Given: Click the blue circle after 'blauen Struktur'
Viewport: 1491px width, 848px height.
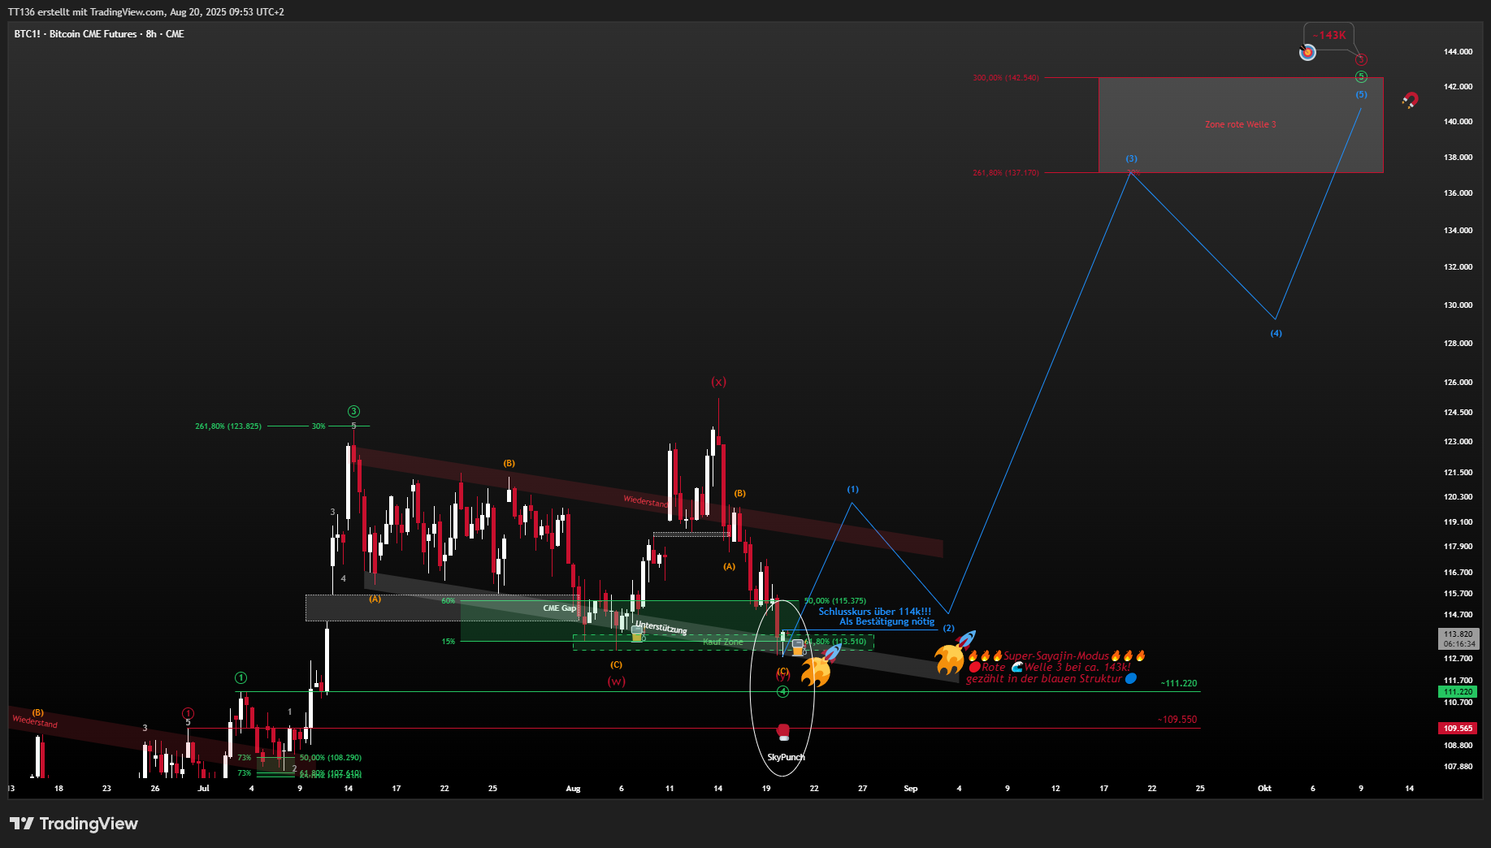Looking at the screenshot, I should (x=1131, y=678).
